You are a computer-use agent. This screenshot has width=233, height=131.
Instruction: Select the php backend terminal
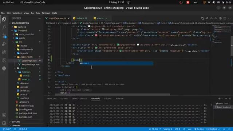[223, 107]
